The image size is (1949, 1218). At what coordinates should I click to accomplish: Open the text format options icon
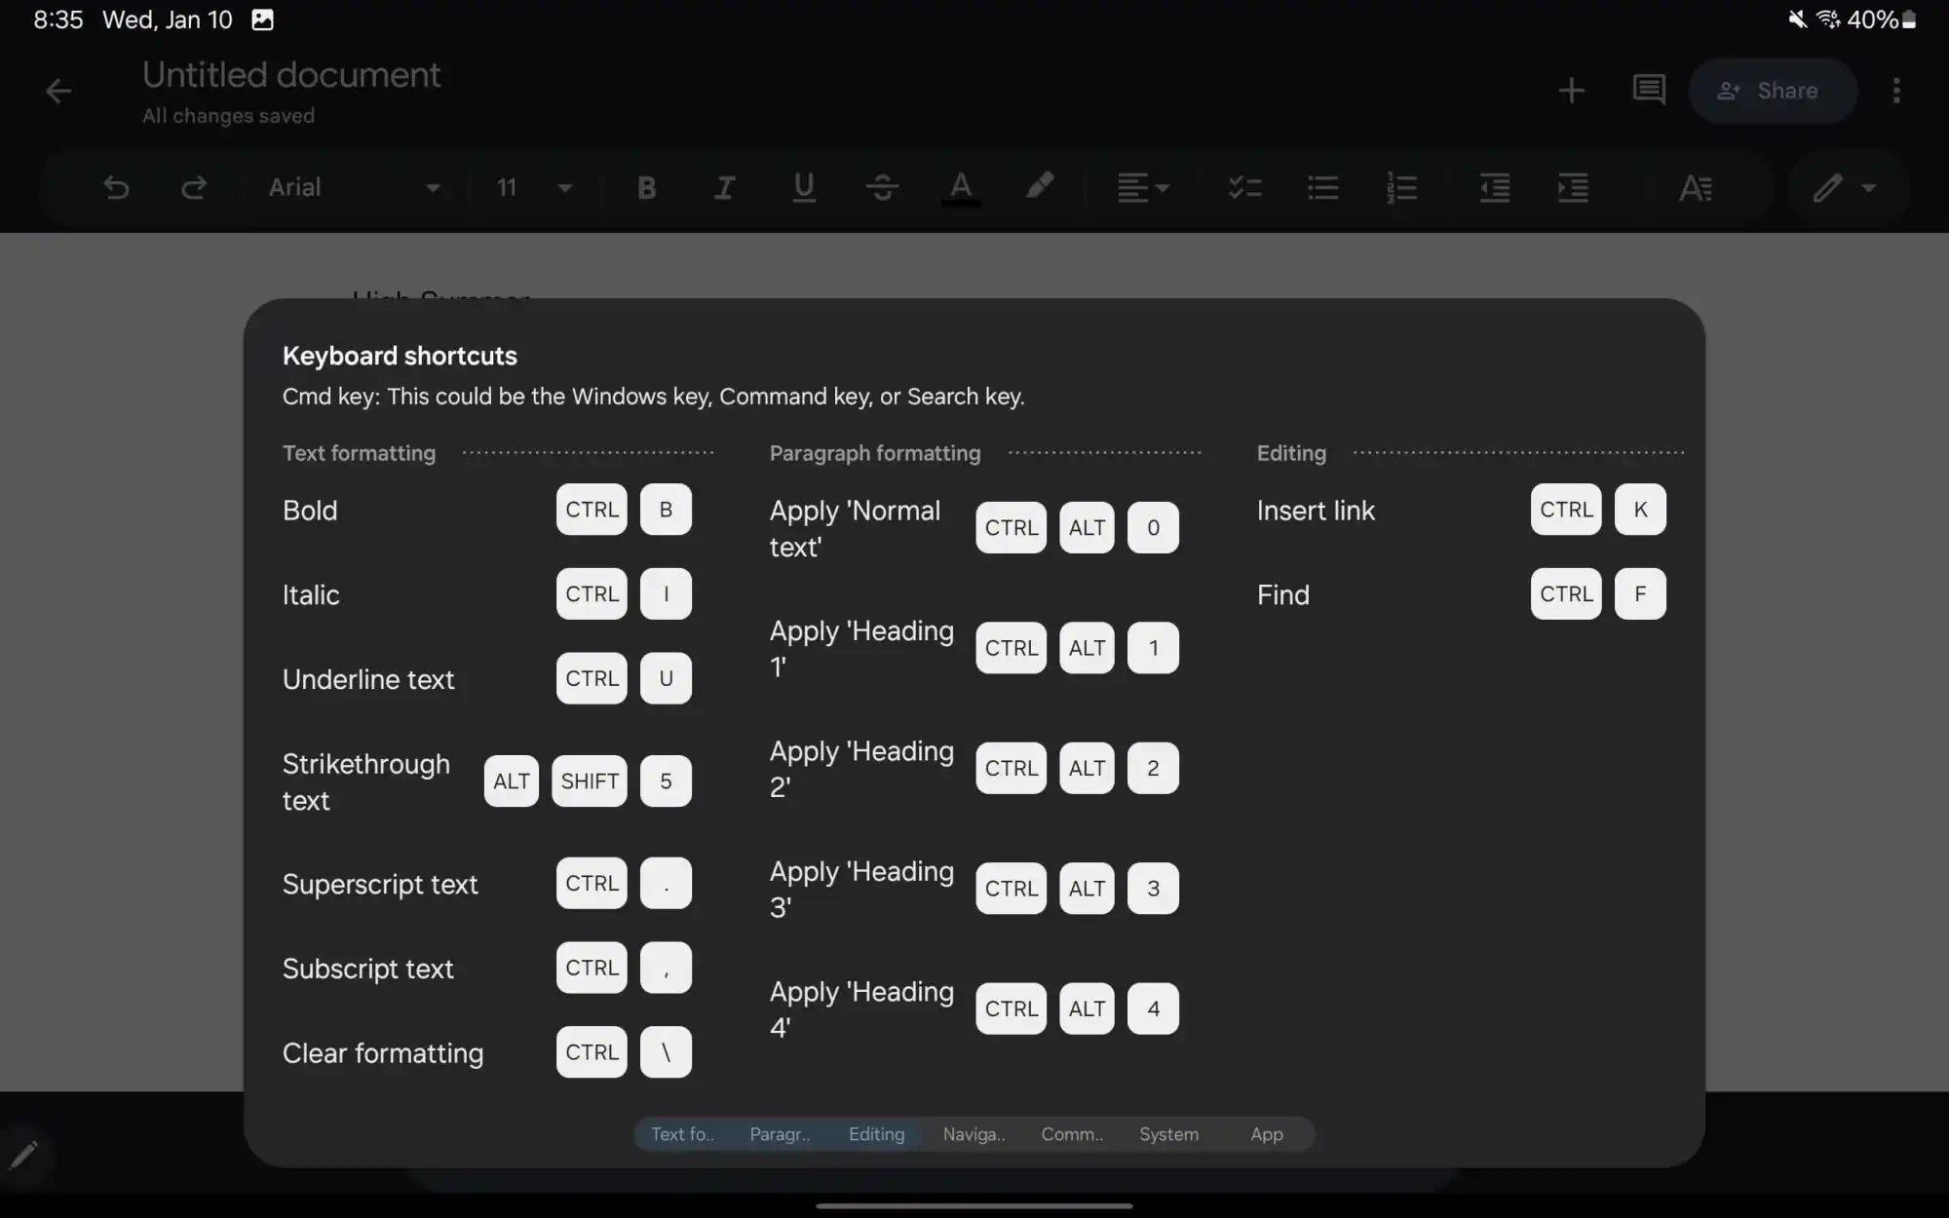[1696, 187]
